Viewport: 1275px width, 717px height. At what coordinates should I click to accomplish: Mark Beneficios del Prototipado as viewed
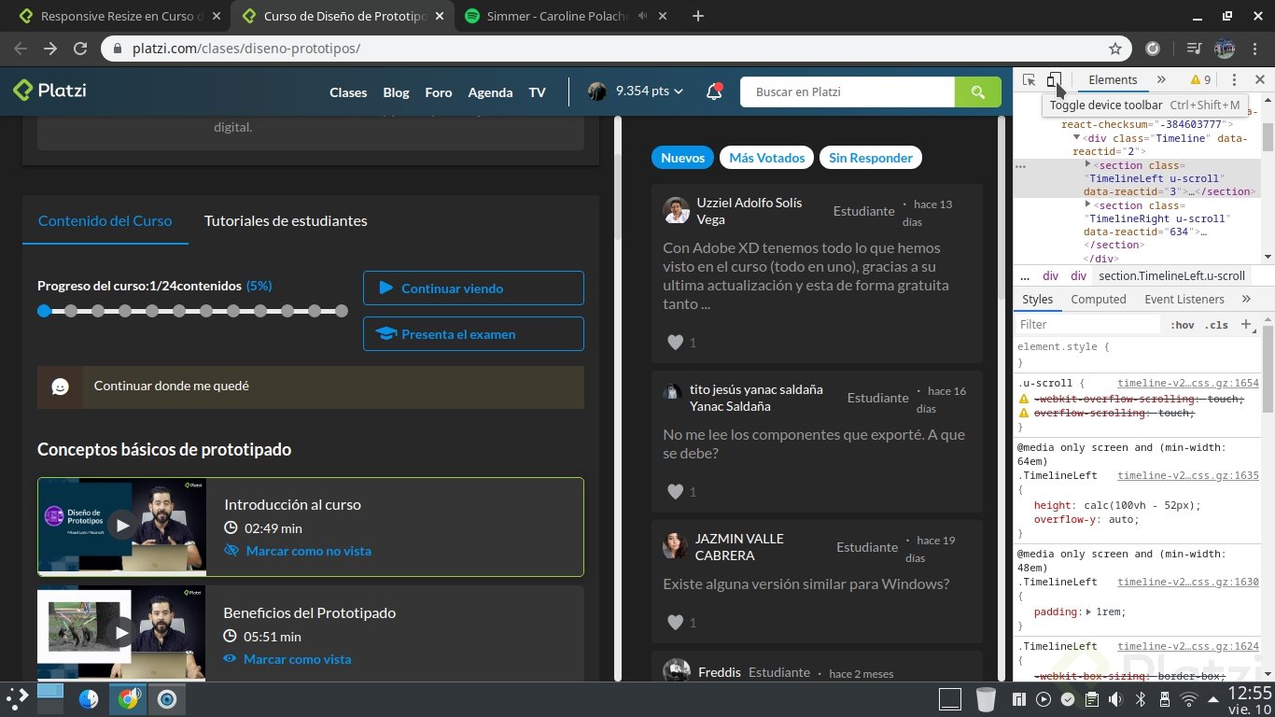pos(298,658)
